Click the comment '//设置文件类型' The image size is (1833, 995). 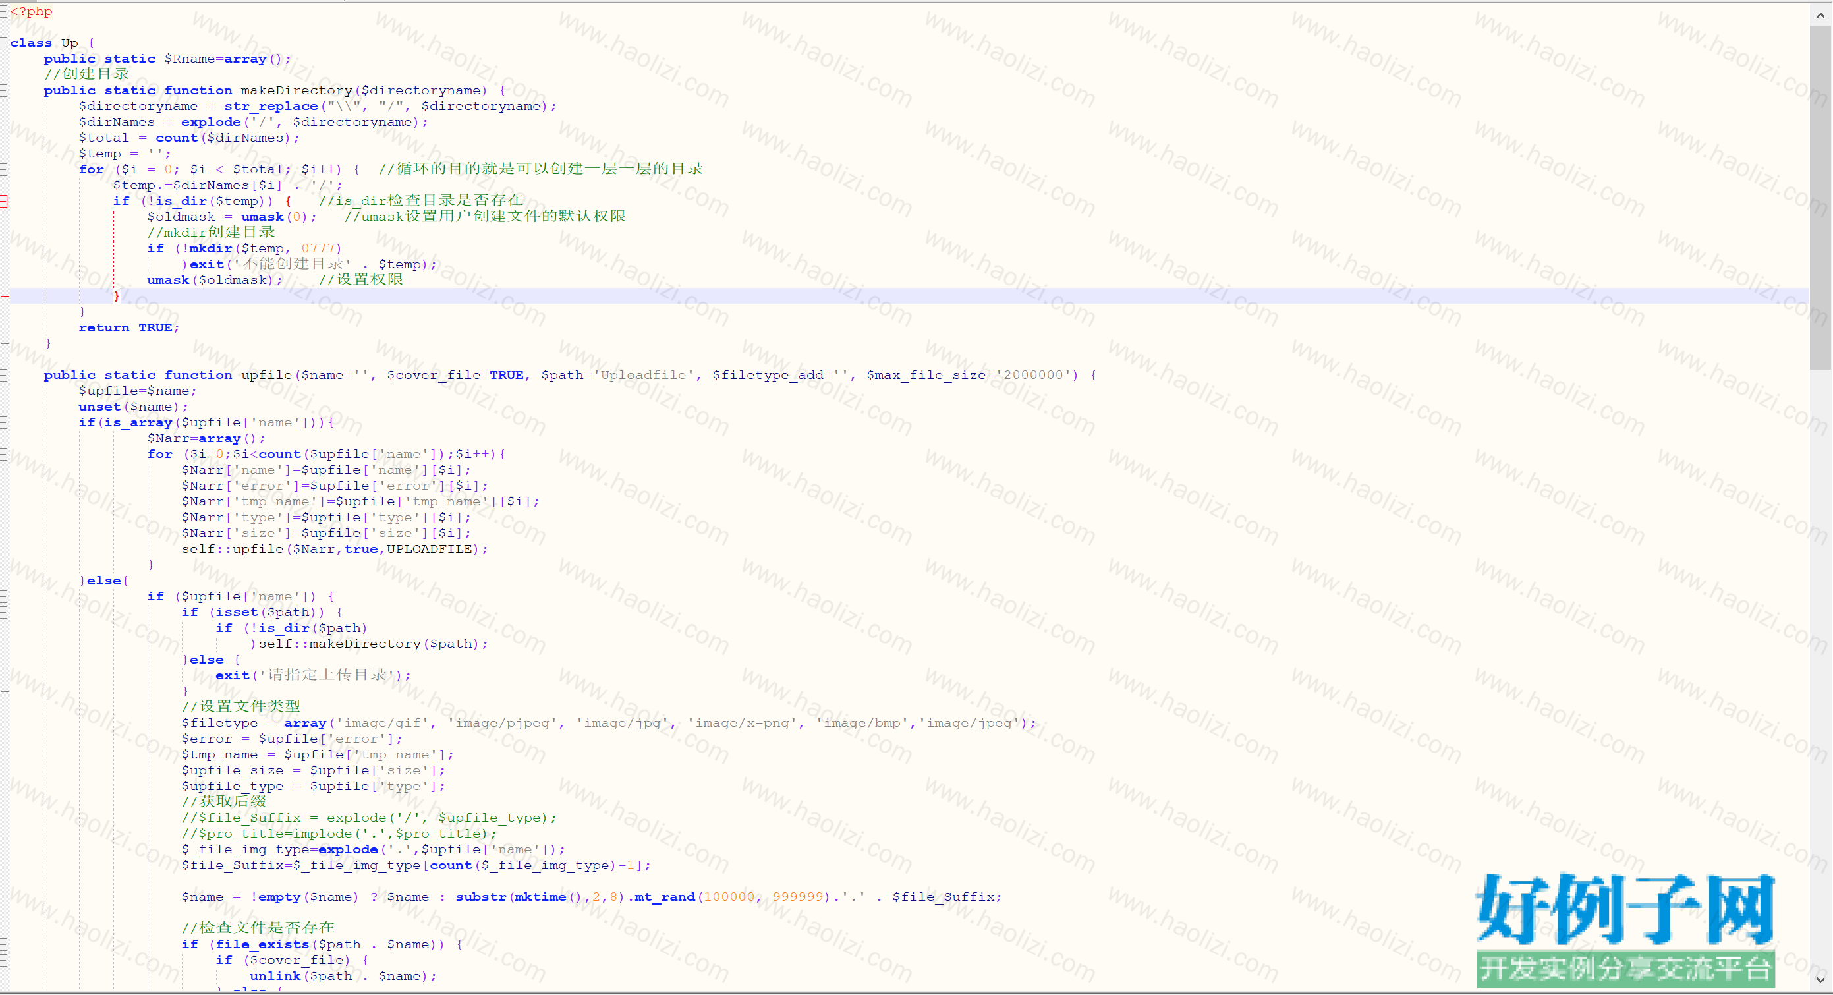(241, 706)
